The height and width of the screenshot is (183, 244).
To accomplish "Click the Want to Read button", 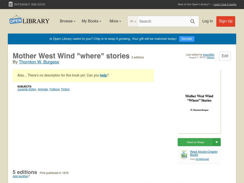I will (x=195, y=142).
